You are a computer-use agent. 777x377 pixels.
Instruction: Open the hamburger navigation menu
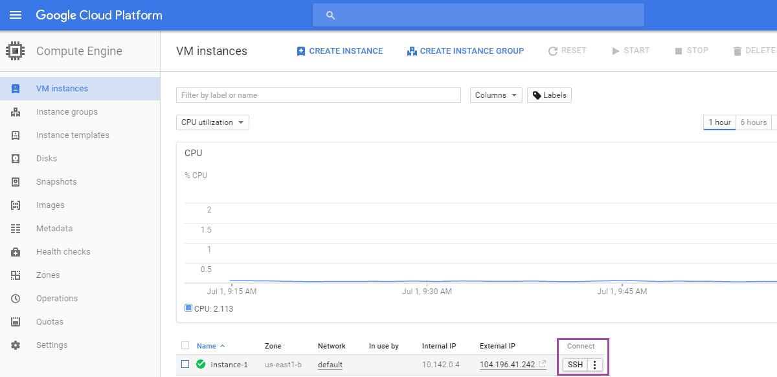pos(16,15)
